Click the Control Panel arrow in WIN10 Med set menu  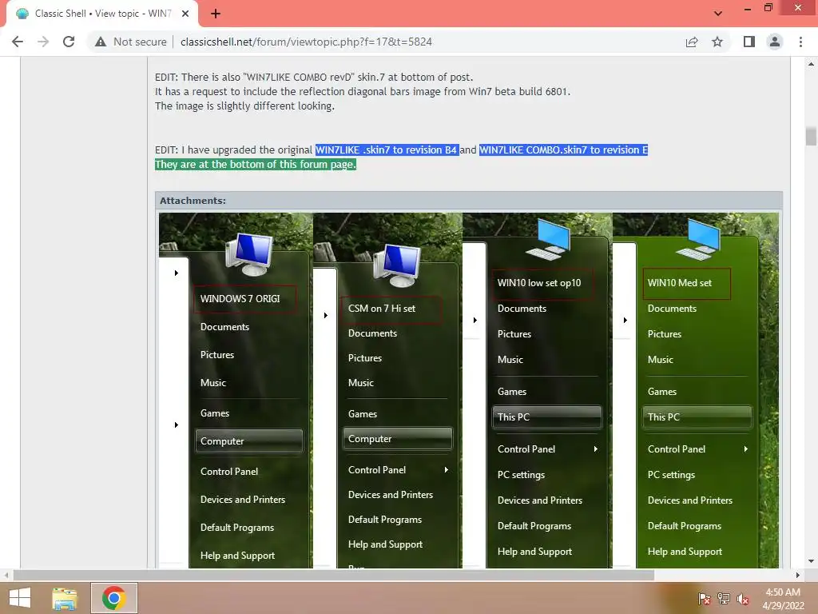[745, 449]
